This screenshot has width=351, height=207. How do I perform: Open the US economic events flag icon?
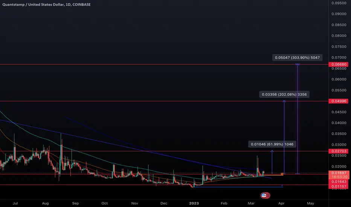(x=264, y=195)
